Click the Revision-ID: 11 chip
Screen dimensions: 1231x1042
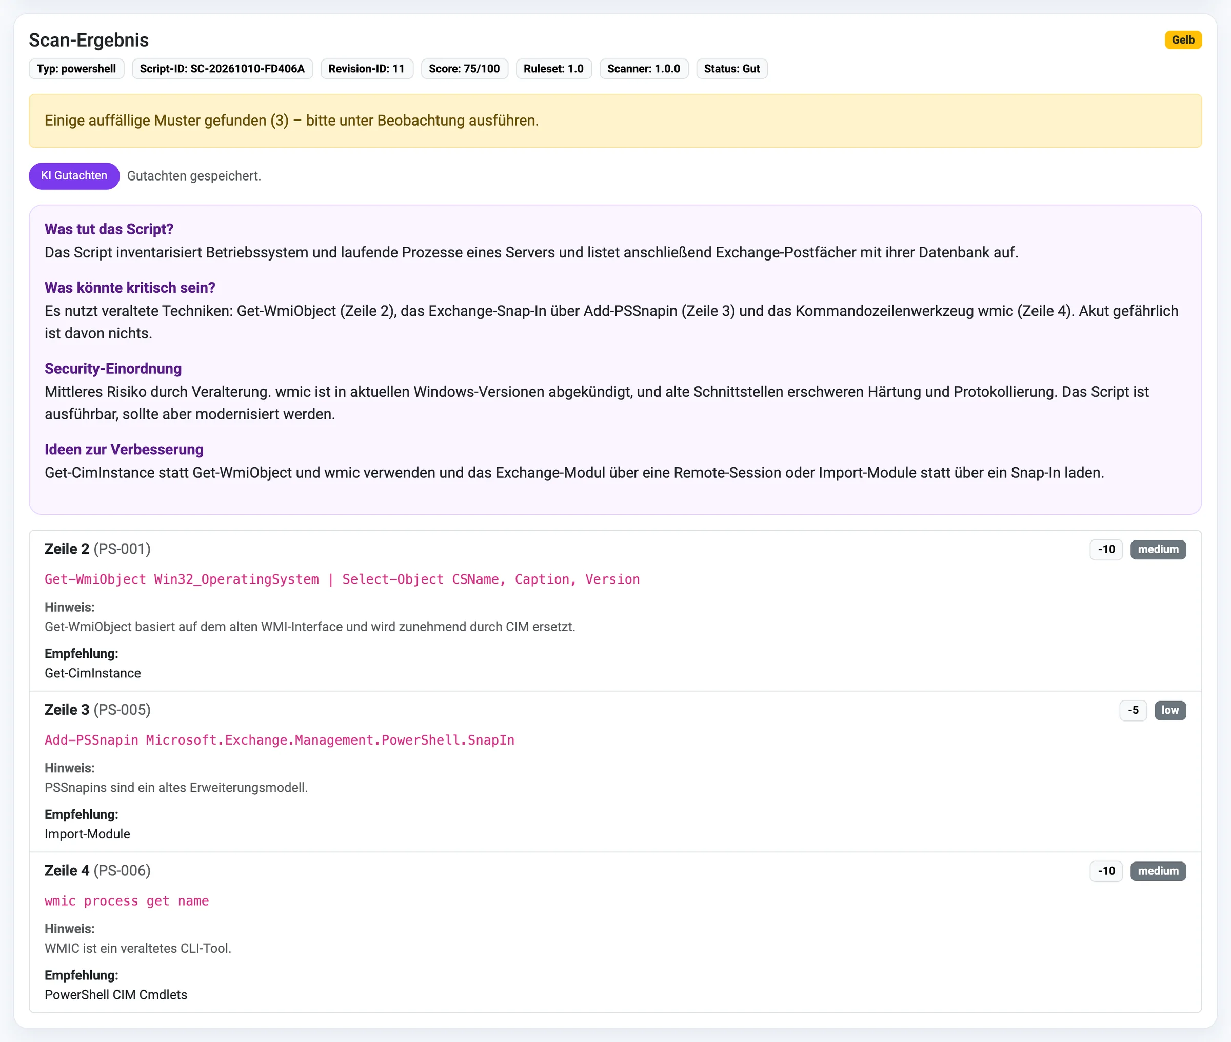(366, 69)
